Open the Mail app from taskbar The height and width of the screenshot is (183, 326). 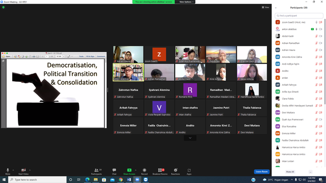point(112,179)
